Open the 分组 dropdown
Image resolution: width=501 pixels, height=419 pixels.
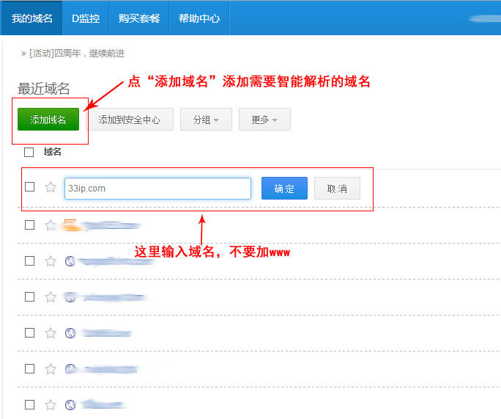coord(206,120)
